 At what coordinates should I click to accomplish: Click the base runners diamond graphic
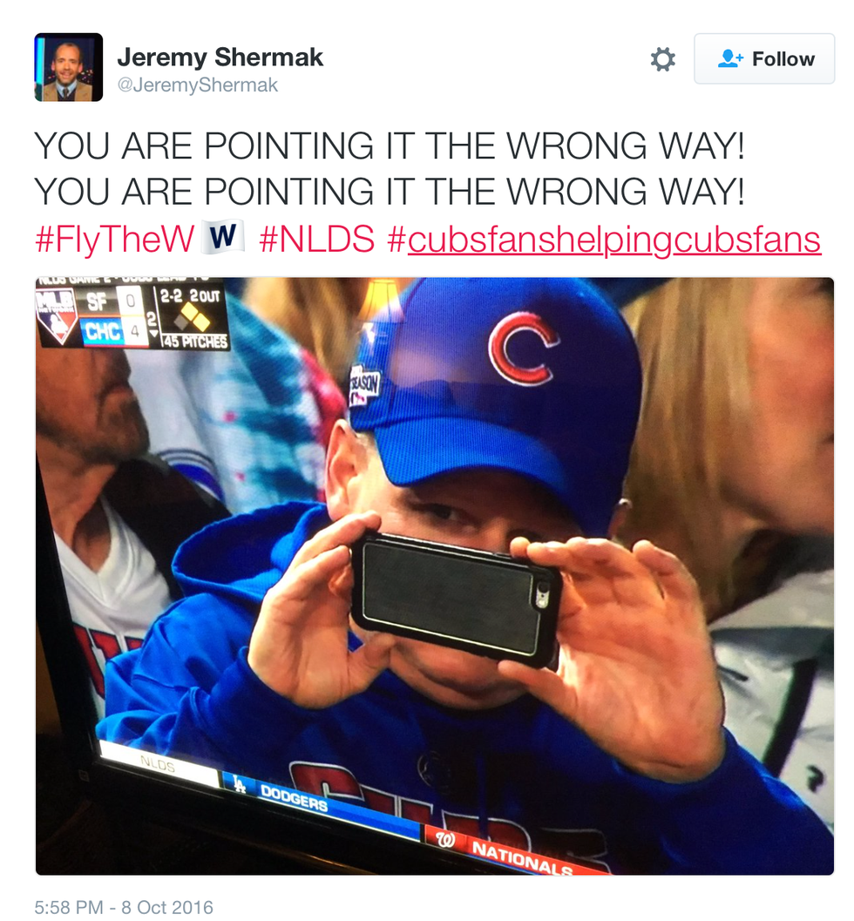192,315
